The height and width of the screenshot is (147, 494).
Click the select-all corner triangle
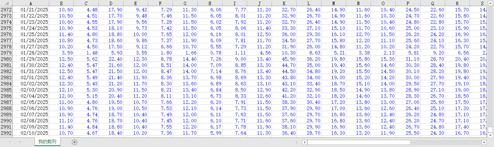[6, 3]
